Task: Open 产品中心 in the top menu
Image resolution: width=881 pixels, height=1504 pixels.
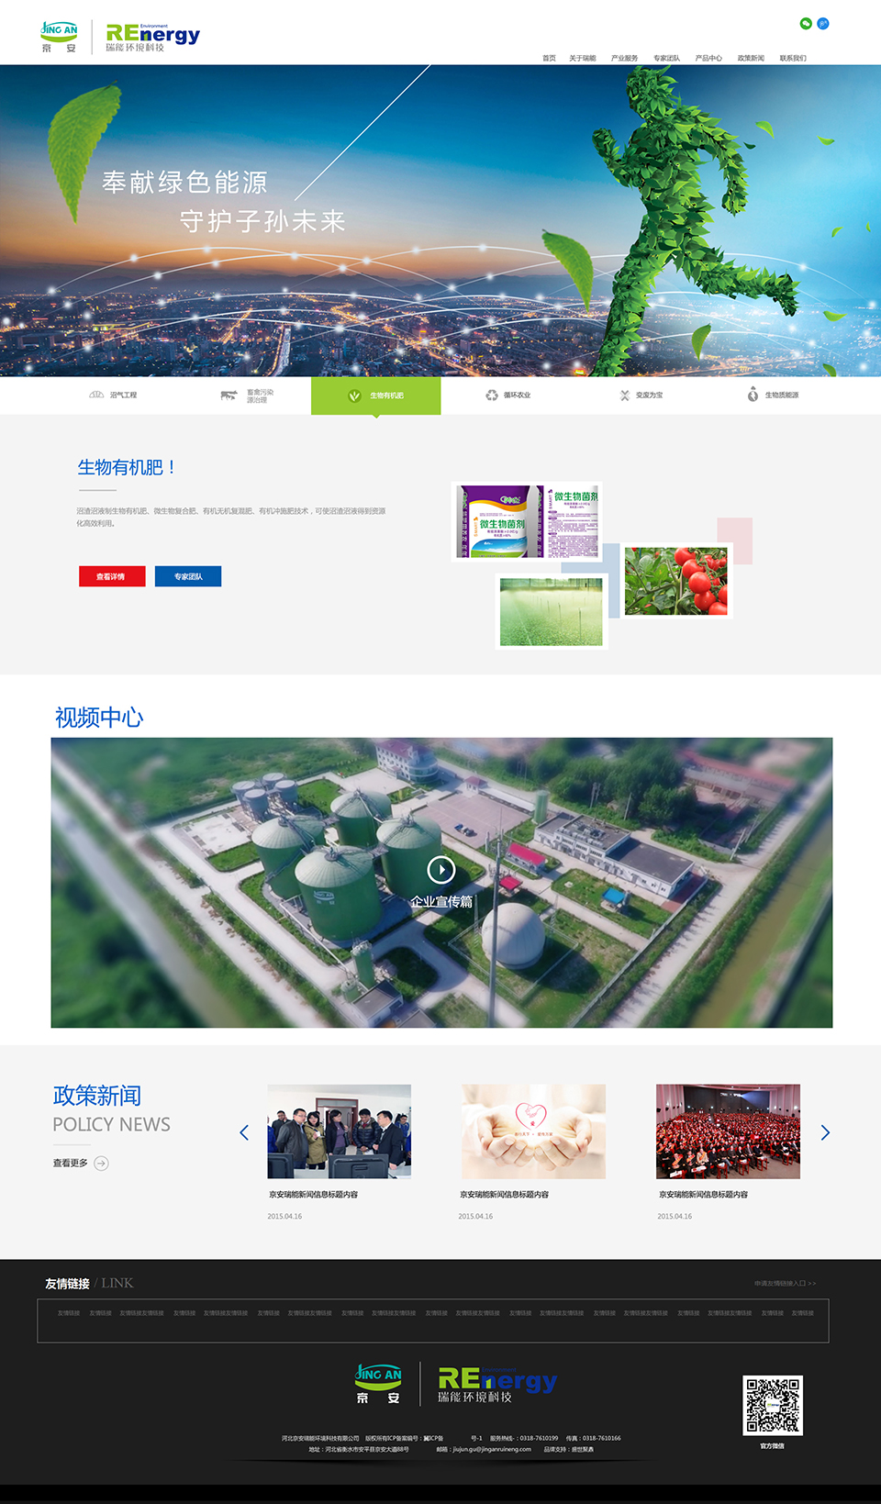Action: (x=708, y=58)
